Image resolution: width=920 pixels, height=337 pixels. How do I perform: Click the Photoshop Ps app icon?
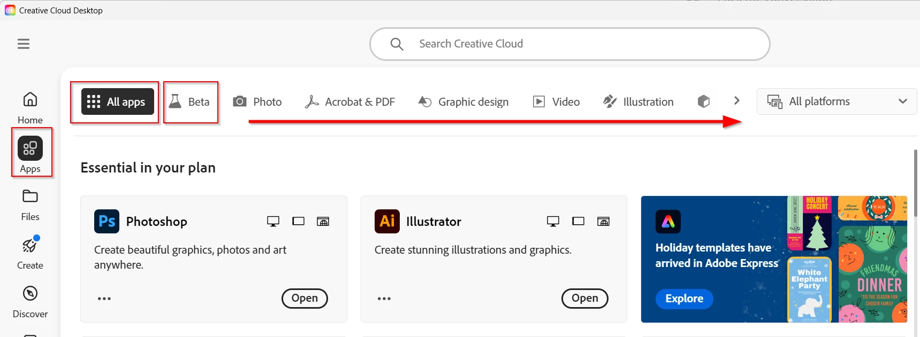coord(107,221)
